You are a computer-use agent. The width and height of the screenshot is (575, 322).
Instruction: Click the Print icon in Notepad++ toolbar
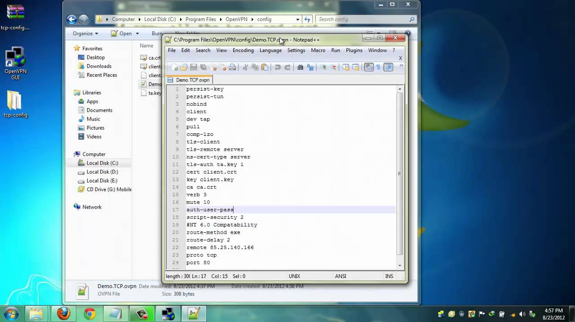[x=233, y=67]
